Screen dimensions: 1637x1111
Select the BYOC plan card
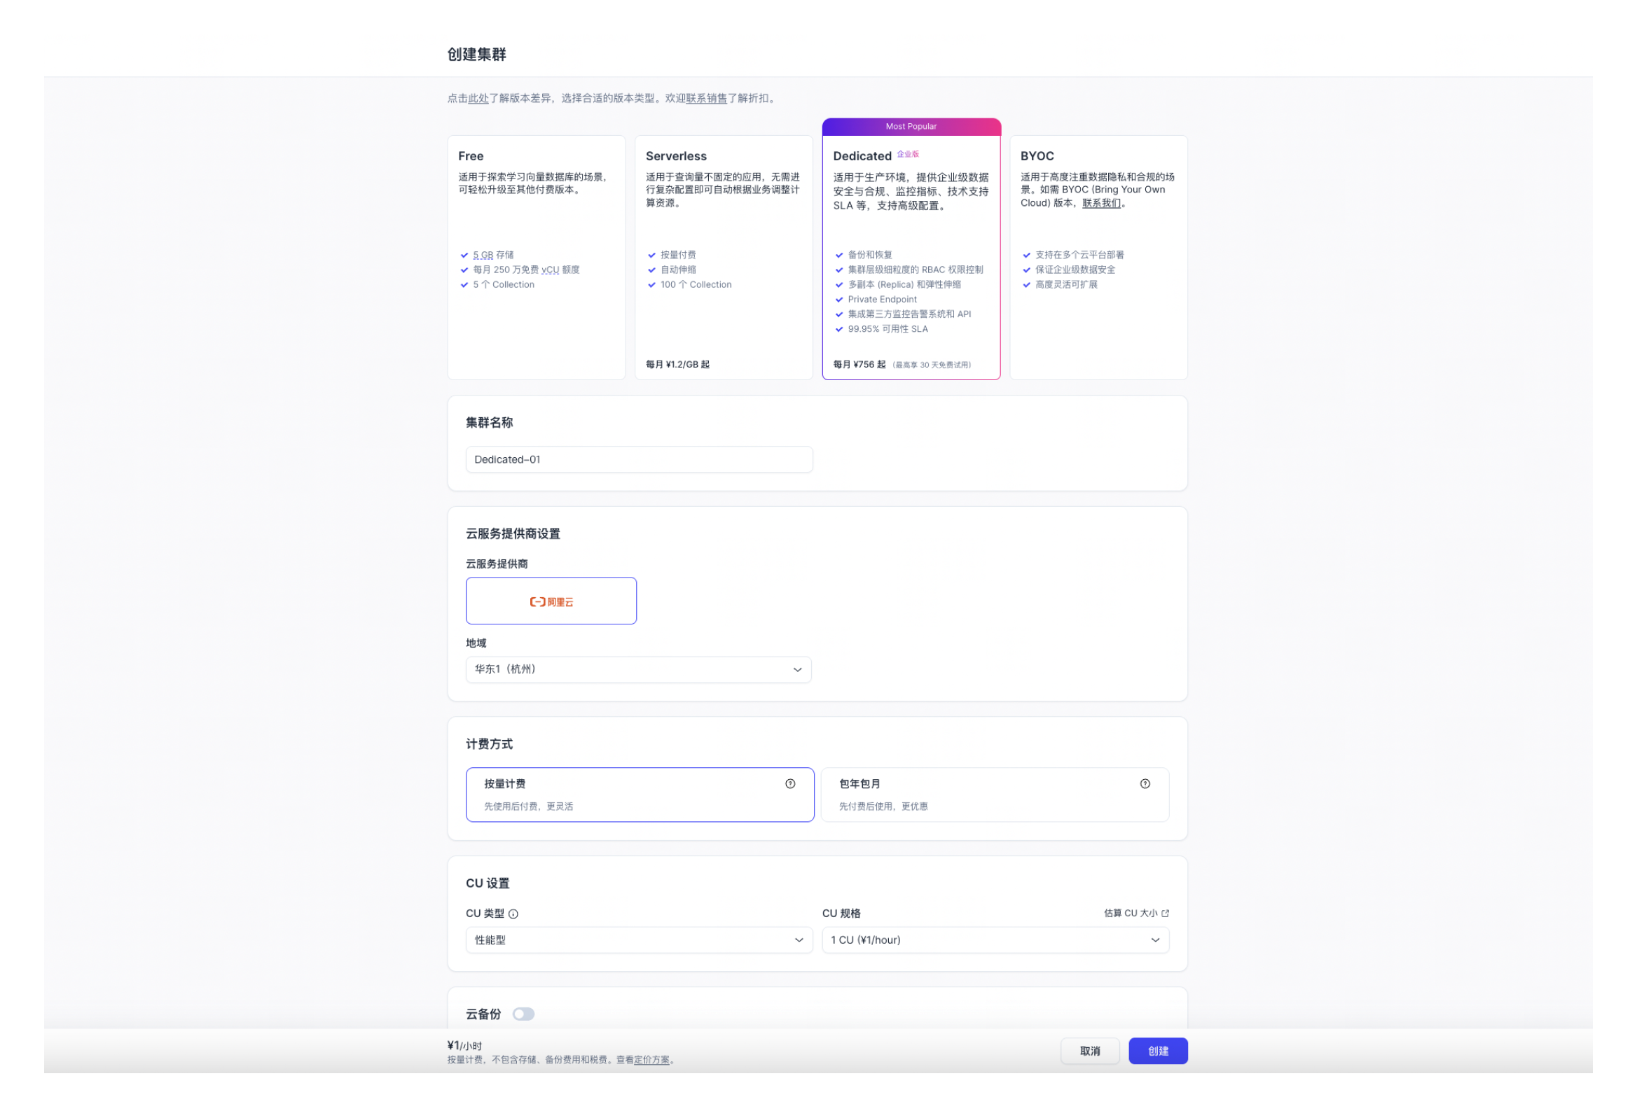point(1098,258)
